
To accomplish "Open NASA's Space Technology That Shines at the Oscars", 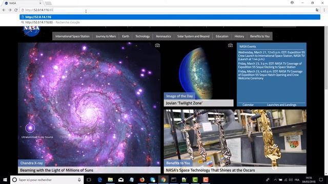I will (x=235, y=170).
